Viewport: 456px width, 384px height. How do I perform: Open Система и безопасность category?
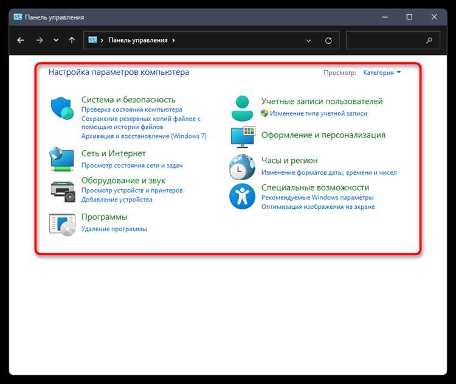click(x=128, y=100)
